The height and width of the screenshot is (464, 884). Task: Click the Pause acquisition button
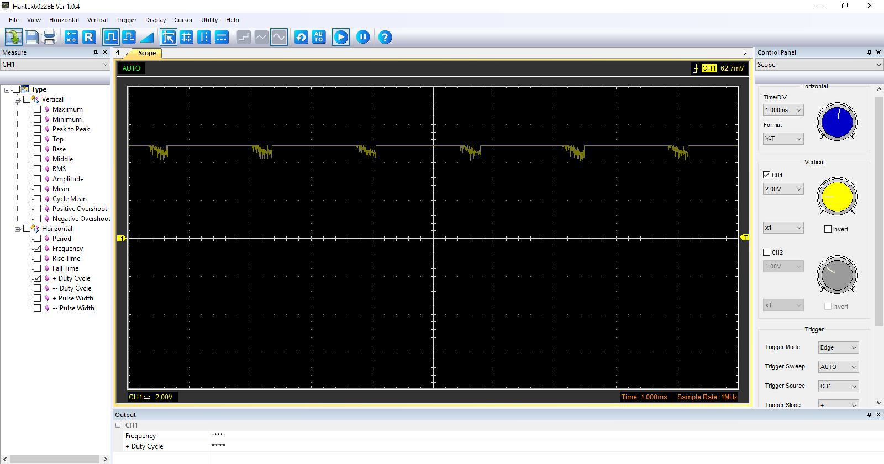[363, 37]
